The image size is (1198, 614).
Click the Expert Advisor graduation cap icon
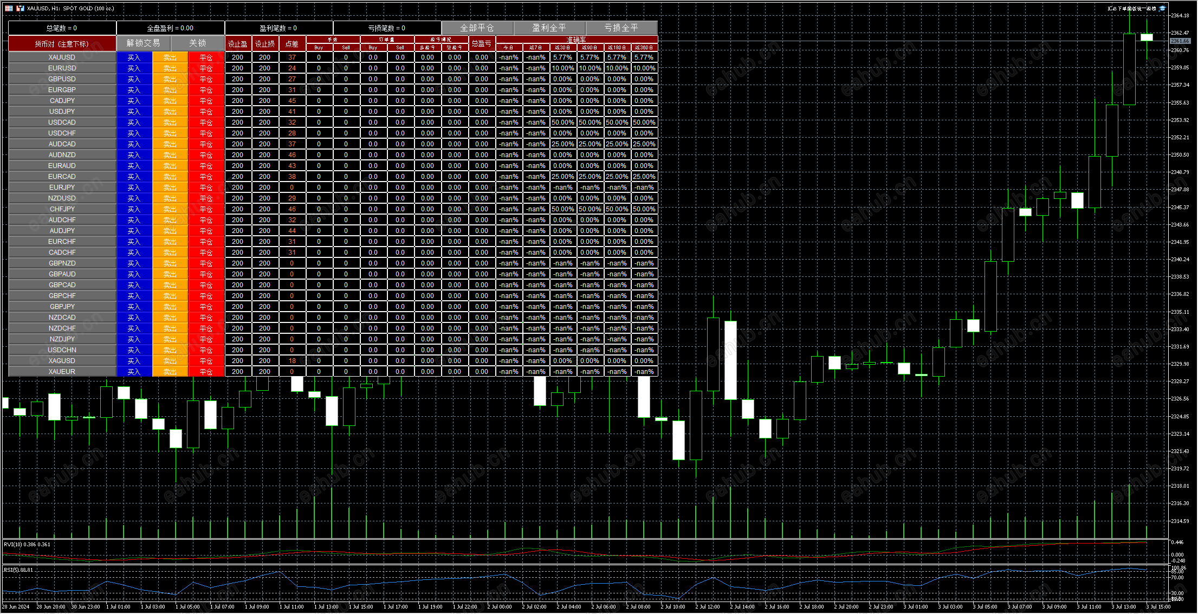click(1162, 8)
